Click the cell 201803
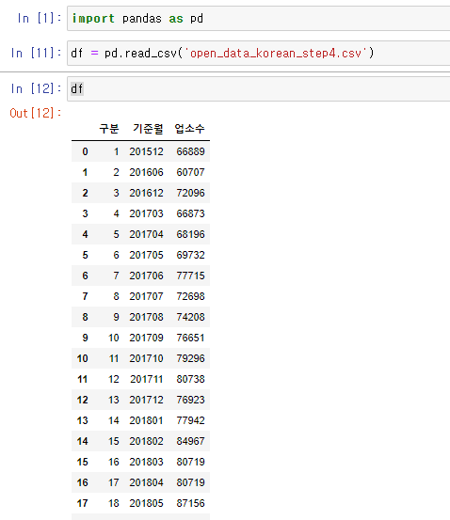Image resolution: width=450 pixels, height=520 pixels. pos(147,462)
